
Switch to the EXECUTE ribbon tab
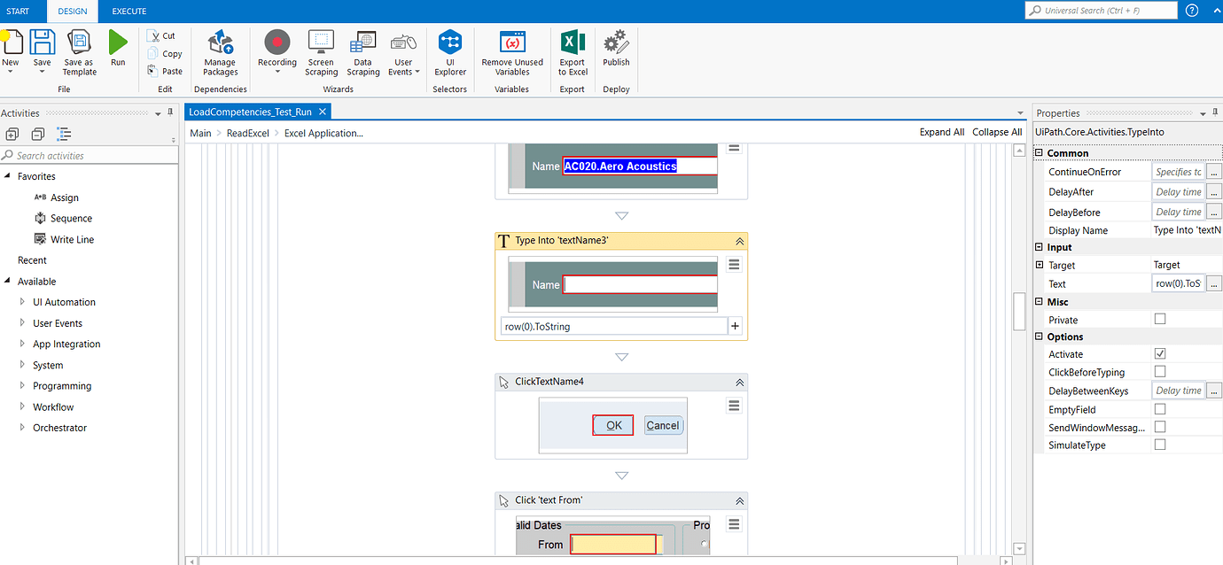[x=129, y=12]
